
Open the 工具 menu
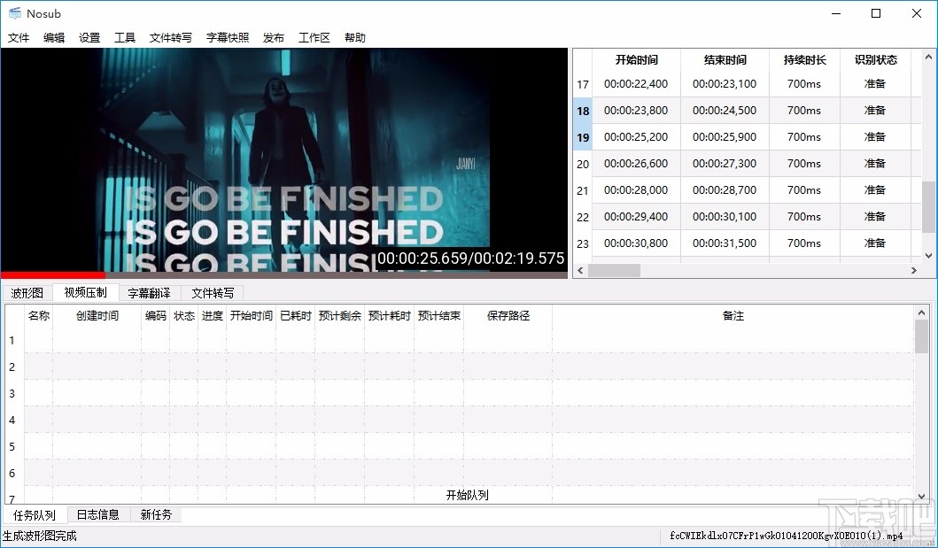pos(124,38)
